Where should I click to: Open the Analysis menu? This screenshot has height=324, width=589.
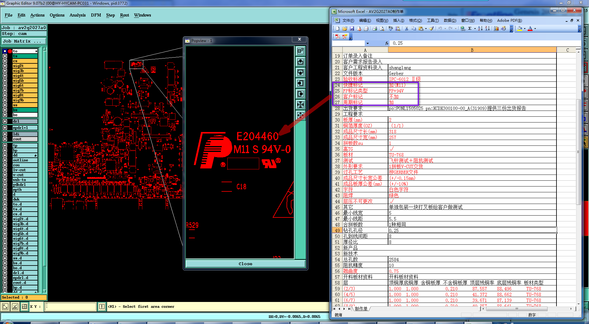[x=77, y=15]
